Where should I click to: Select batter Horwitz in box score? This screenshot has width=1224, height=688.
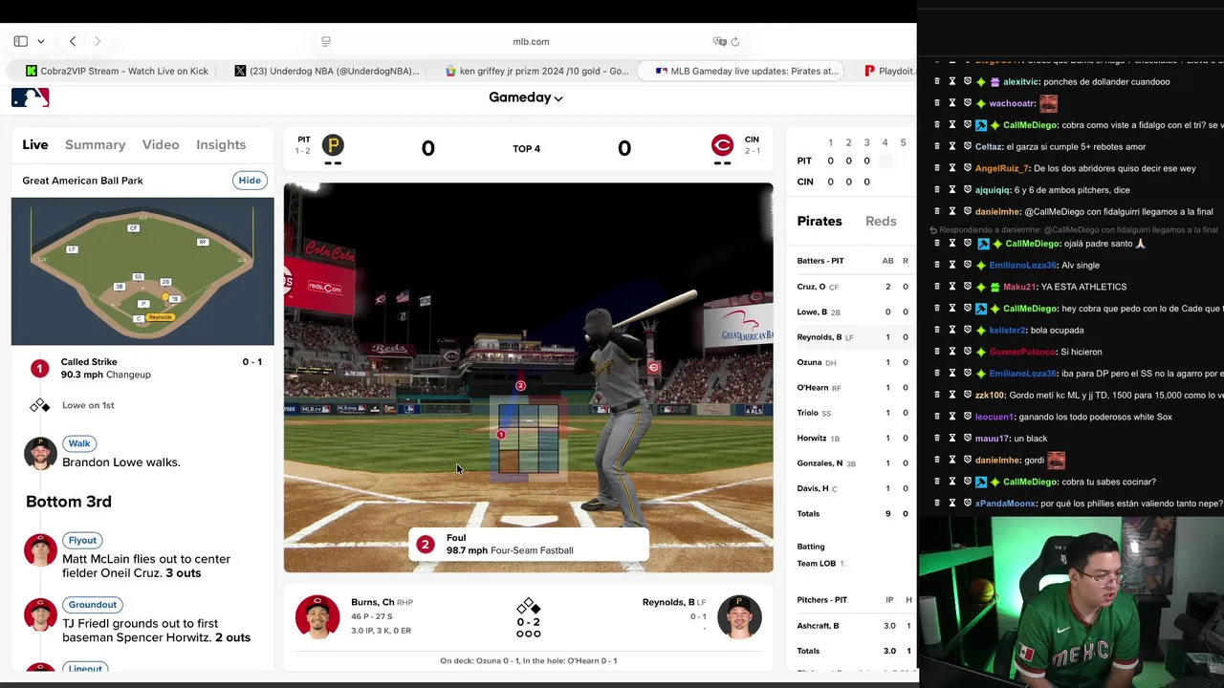click(x=812, y=439)
